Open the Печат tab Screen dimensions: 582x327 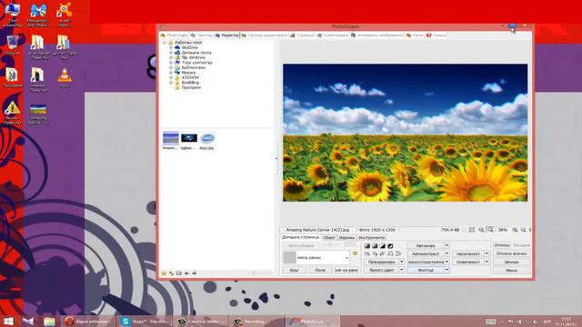coord(415,35)
